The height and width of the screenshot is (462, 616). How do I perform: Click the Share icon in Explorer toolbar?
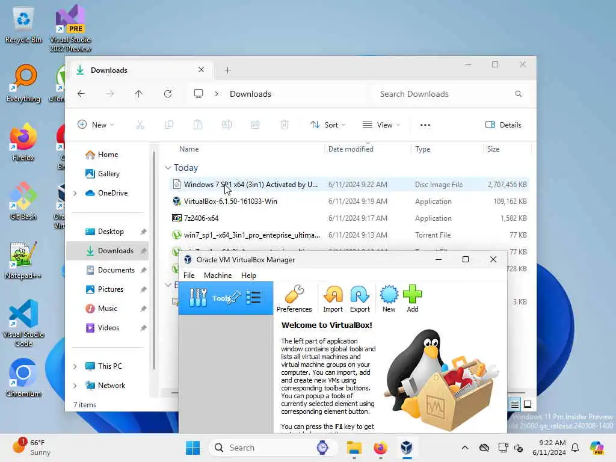(255, 125)
